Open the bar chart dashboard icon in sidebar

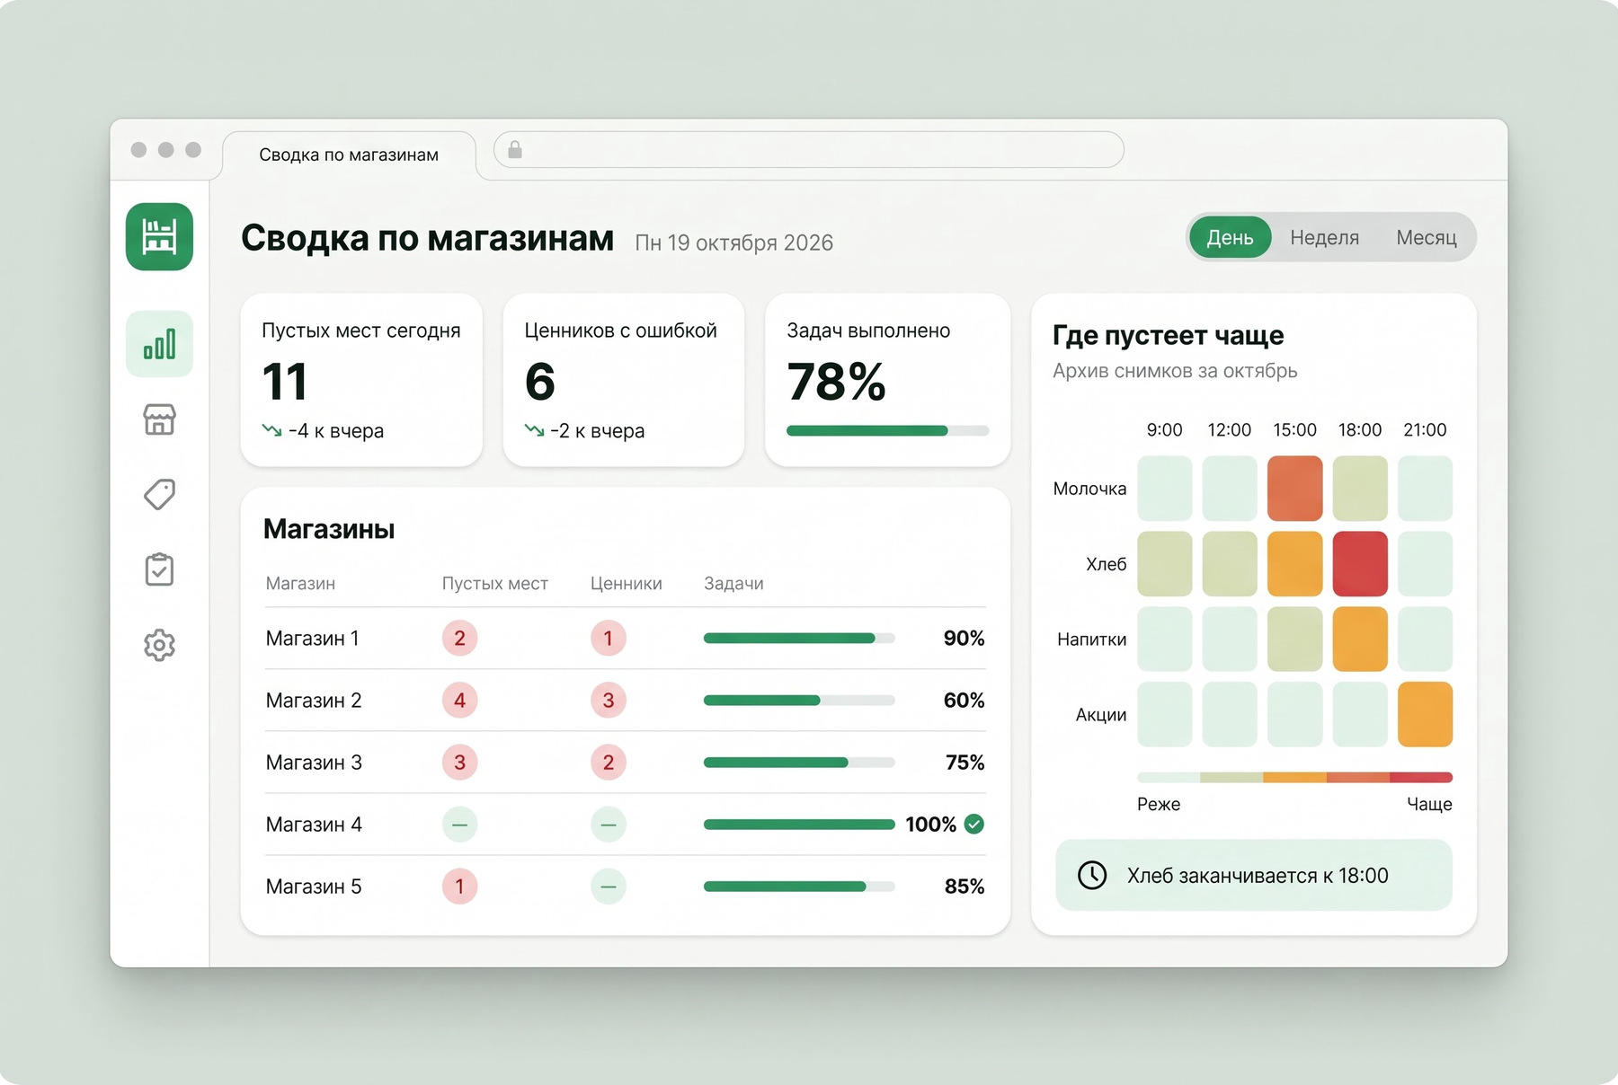coord(159,344)
